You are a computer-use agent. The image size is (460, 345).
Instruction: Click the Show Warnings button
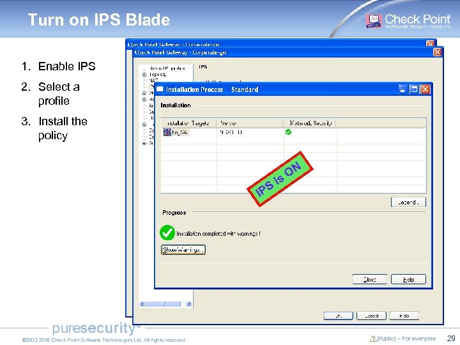183,250
